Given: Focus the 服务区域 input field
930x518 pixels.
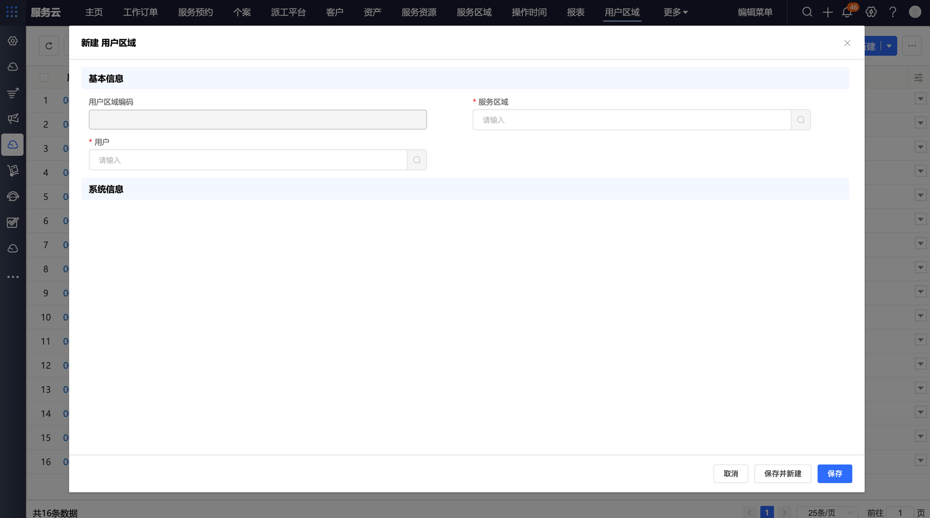Looking at the screenshot, I should coord(631,120).
